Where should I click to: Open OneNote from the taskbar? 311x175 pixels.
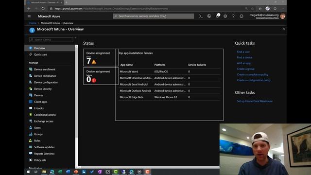point(100,172)
